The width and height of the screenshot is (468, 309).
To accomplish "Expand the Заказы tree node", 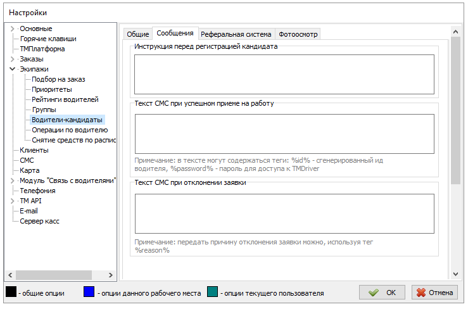I will point(13,59).
